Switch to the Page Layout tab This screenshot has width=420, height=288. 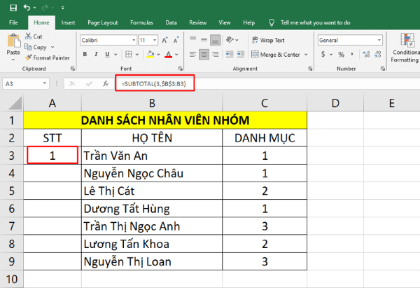coord(103,22)
